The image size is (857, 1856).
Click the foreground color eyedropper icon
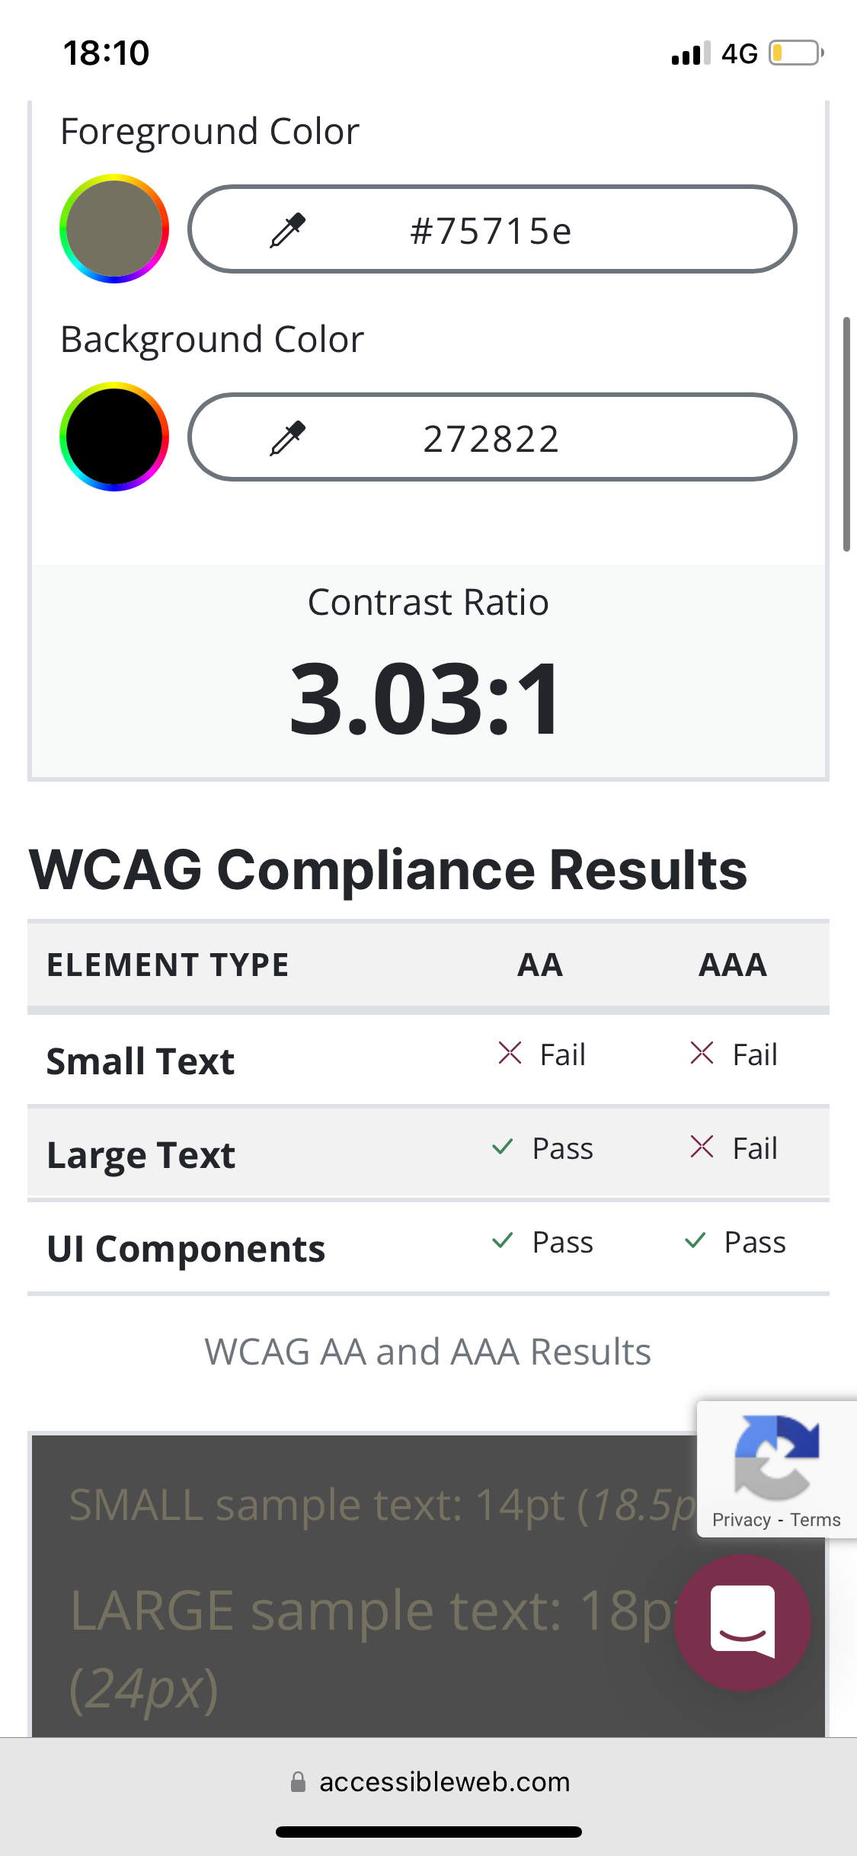point(288,230)
